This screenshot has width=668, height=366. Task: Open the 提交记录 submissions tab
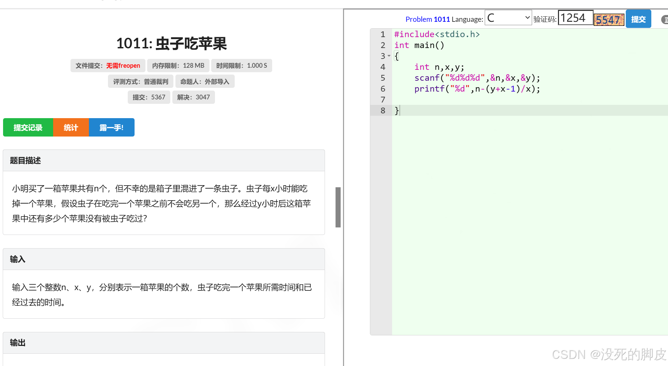(28, 127)
